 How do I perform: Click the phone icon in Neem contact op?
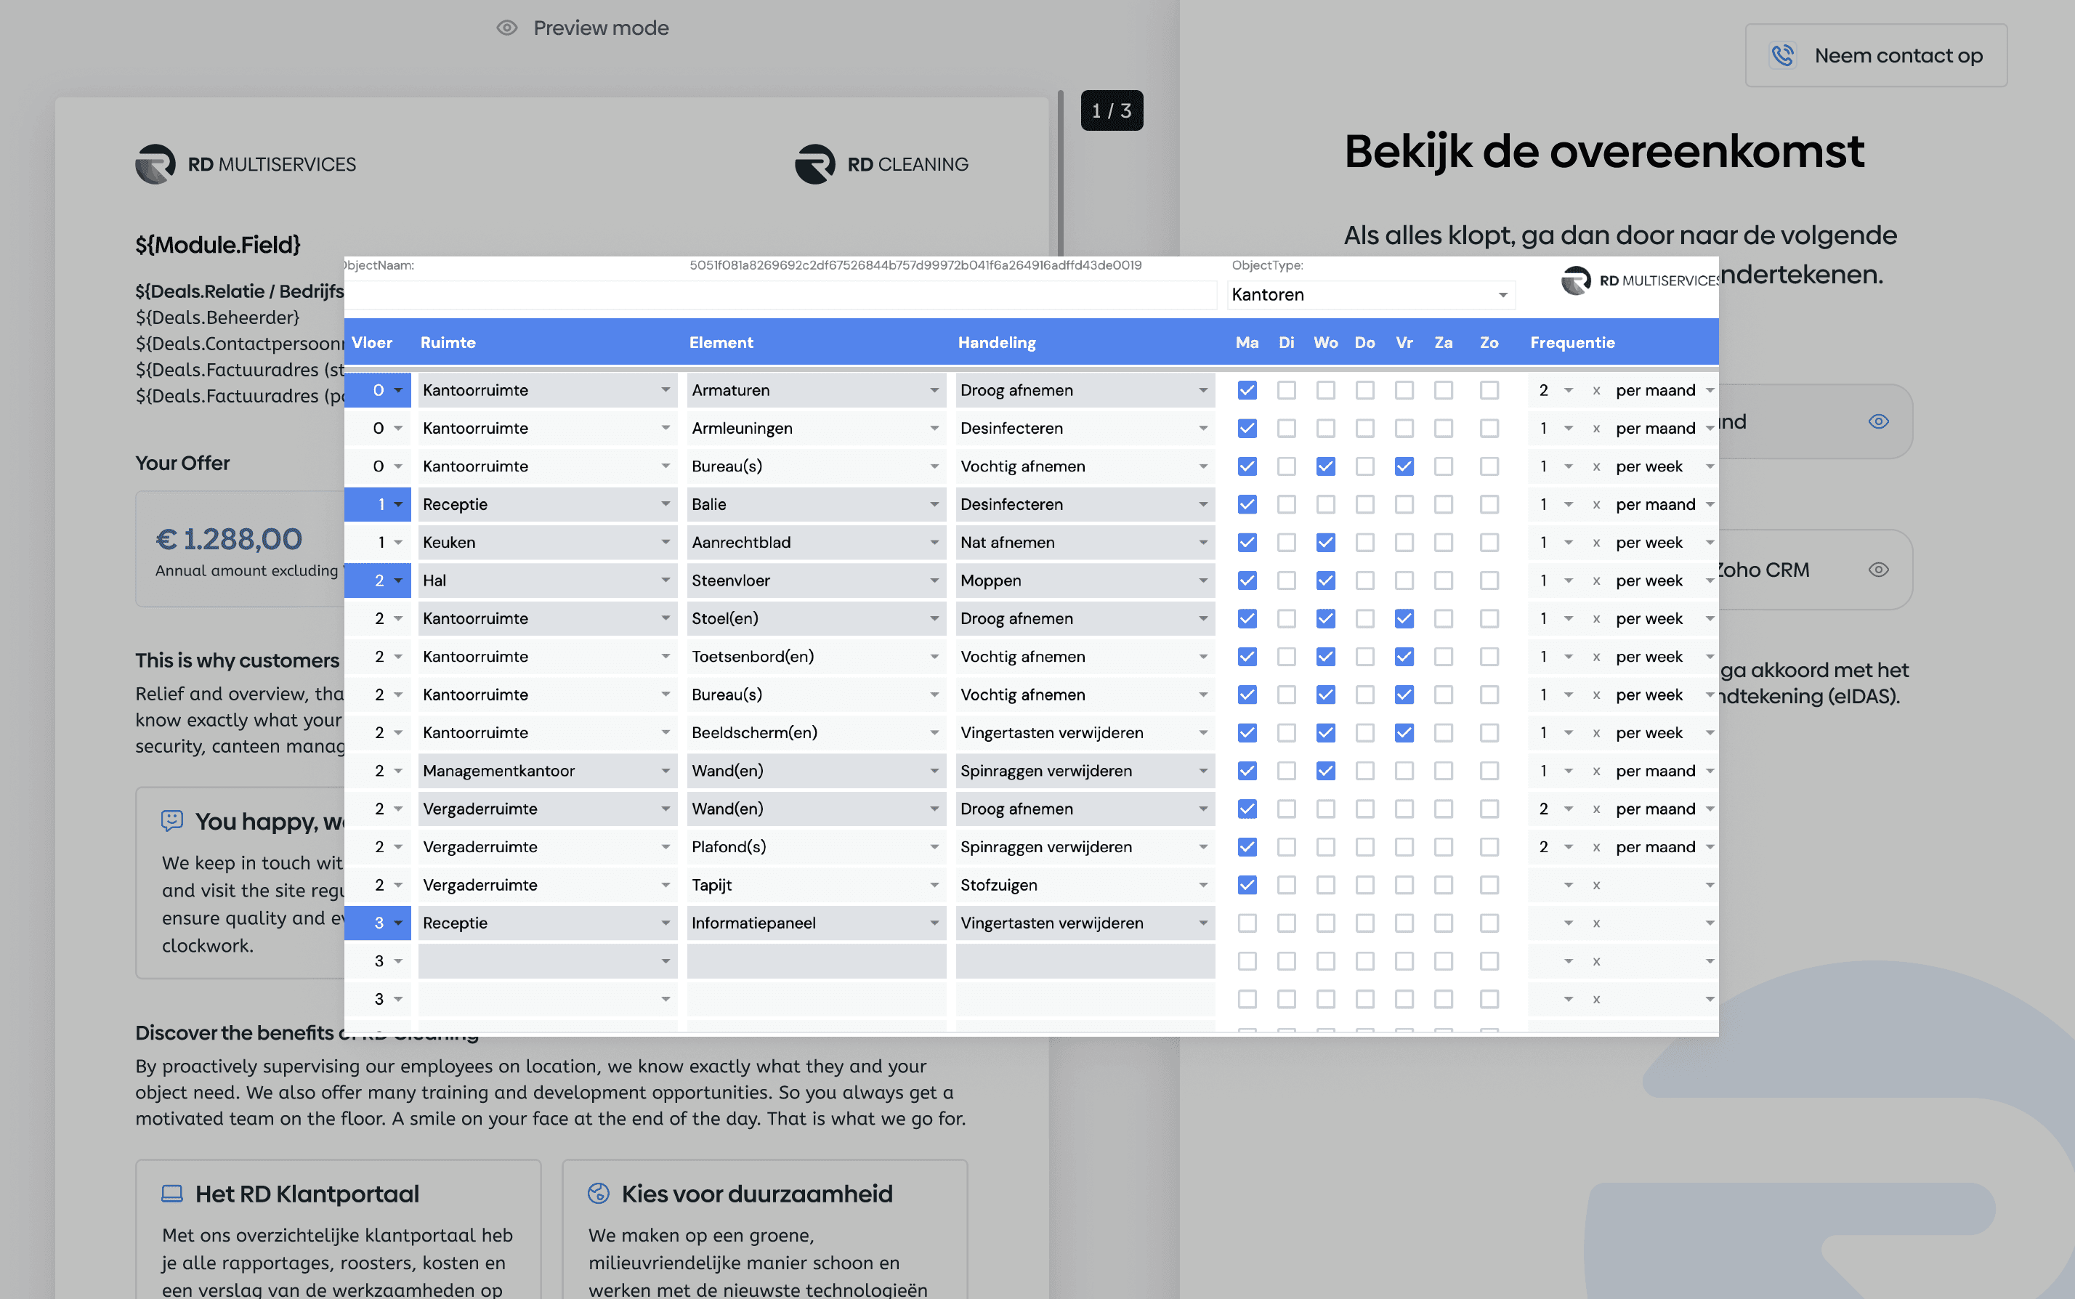coord(1782,55)
